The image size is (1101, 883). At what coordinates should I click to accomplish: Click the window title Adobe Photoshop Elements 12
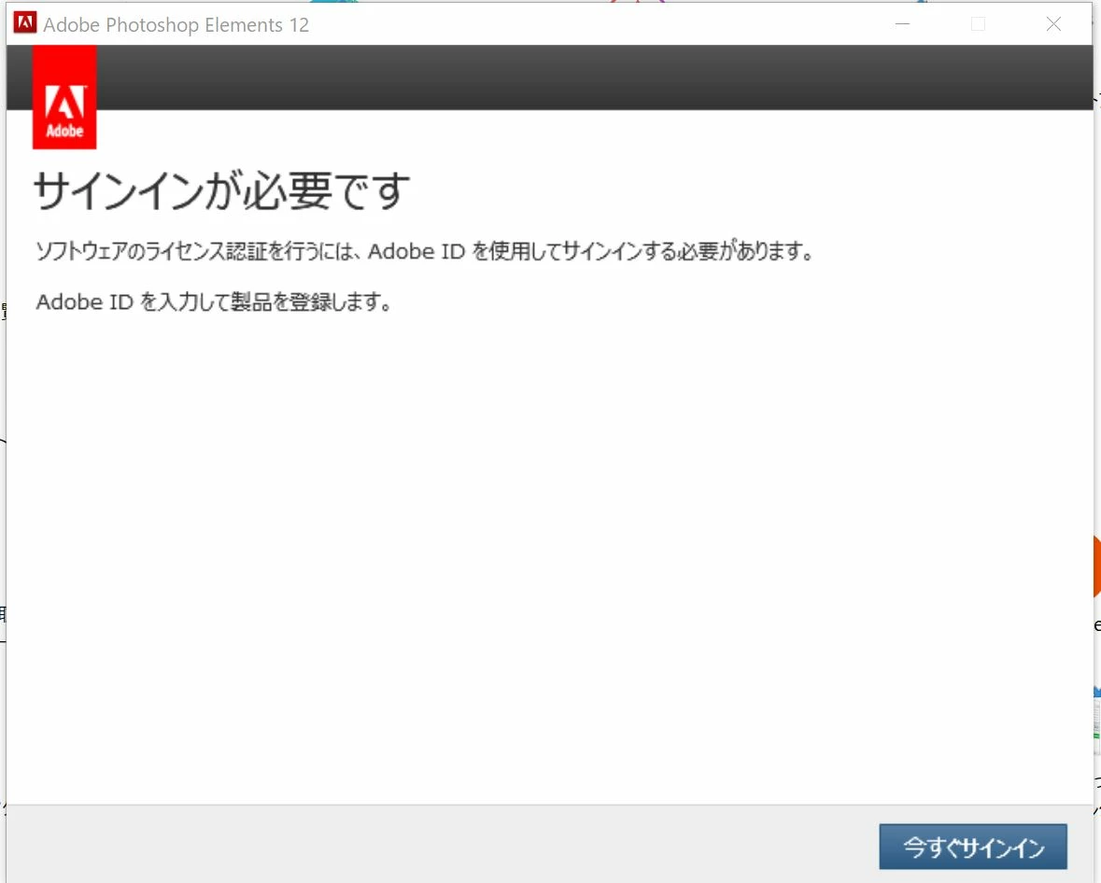176,24
